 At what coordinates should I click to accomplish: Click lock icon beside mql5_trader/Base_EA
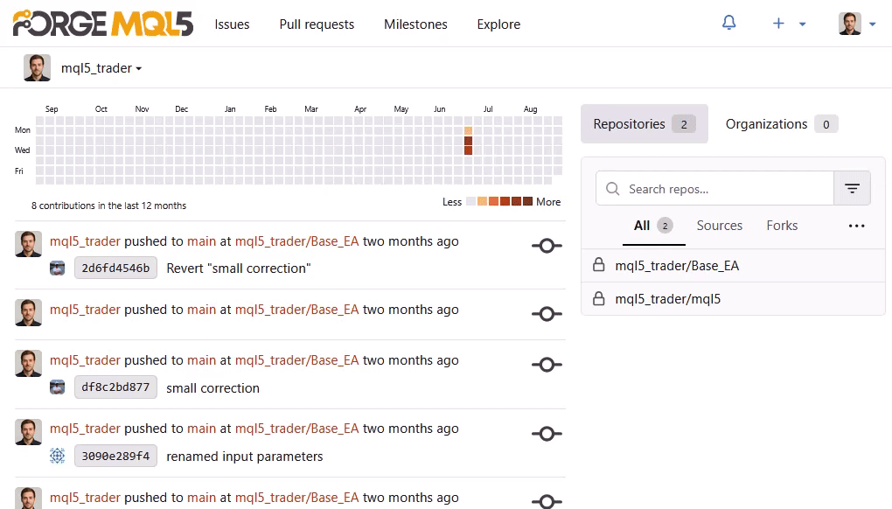[x=598, y=265]
